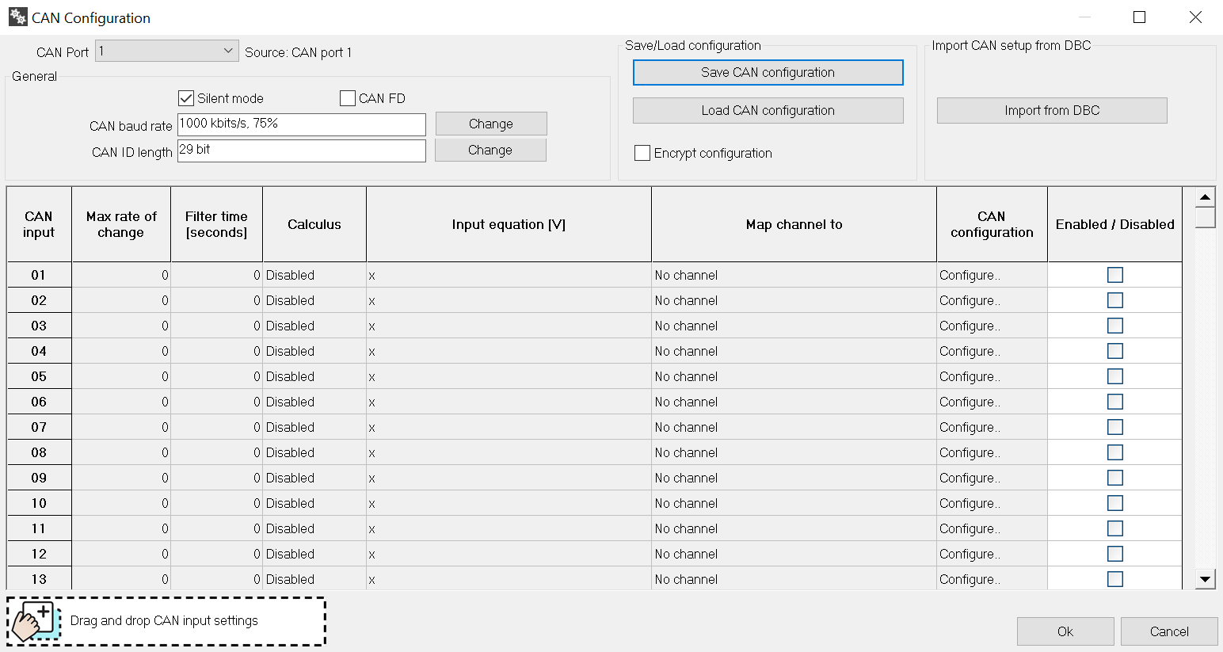The width and height of the screenshot is (1223, 652).
Task: Open Map channel to cell for input 05
Action: pyautogui.click(x=793, y=376)
